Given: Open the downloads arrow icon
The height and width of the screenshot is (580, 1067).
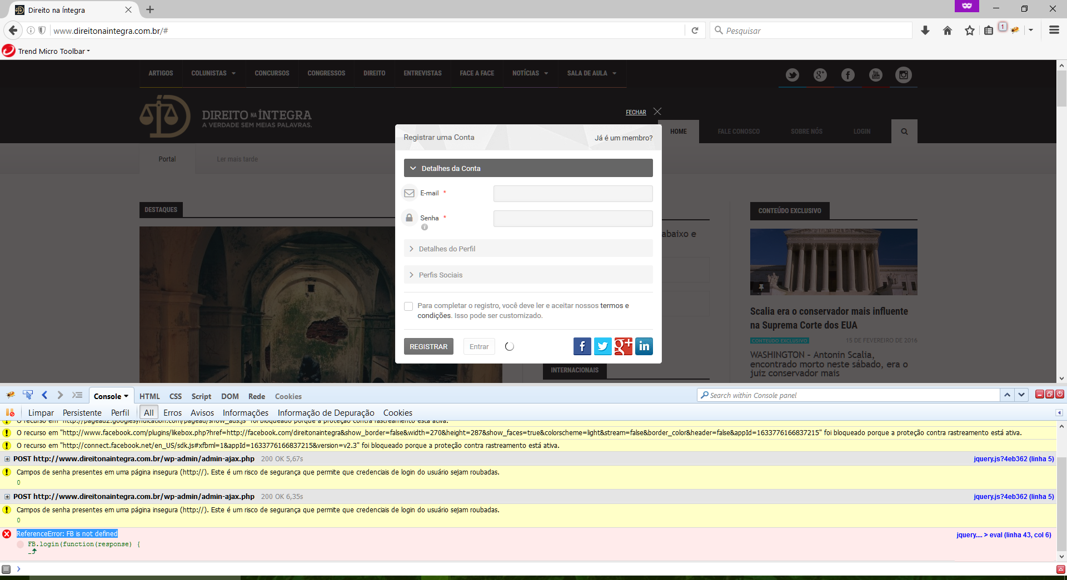Looking at the screenshot, I should (x=925, y=31).
